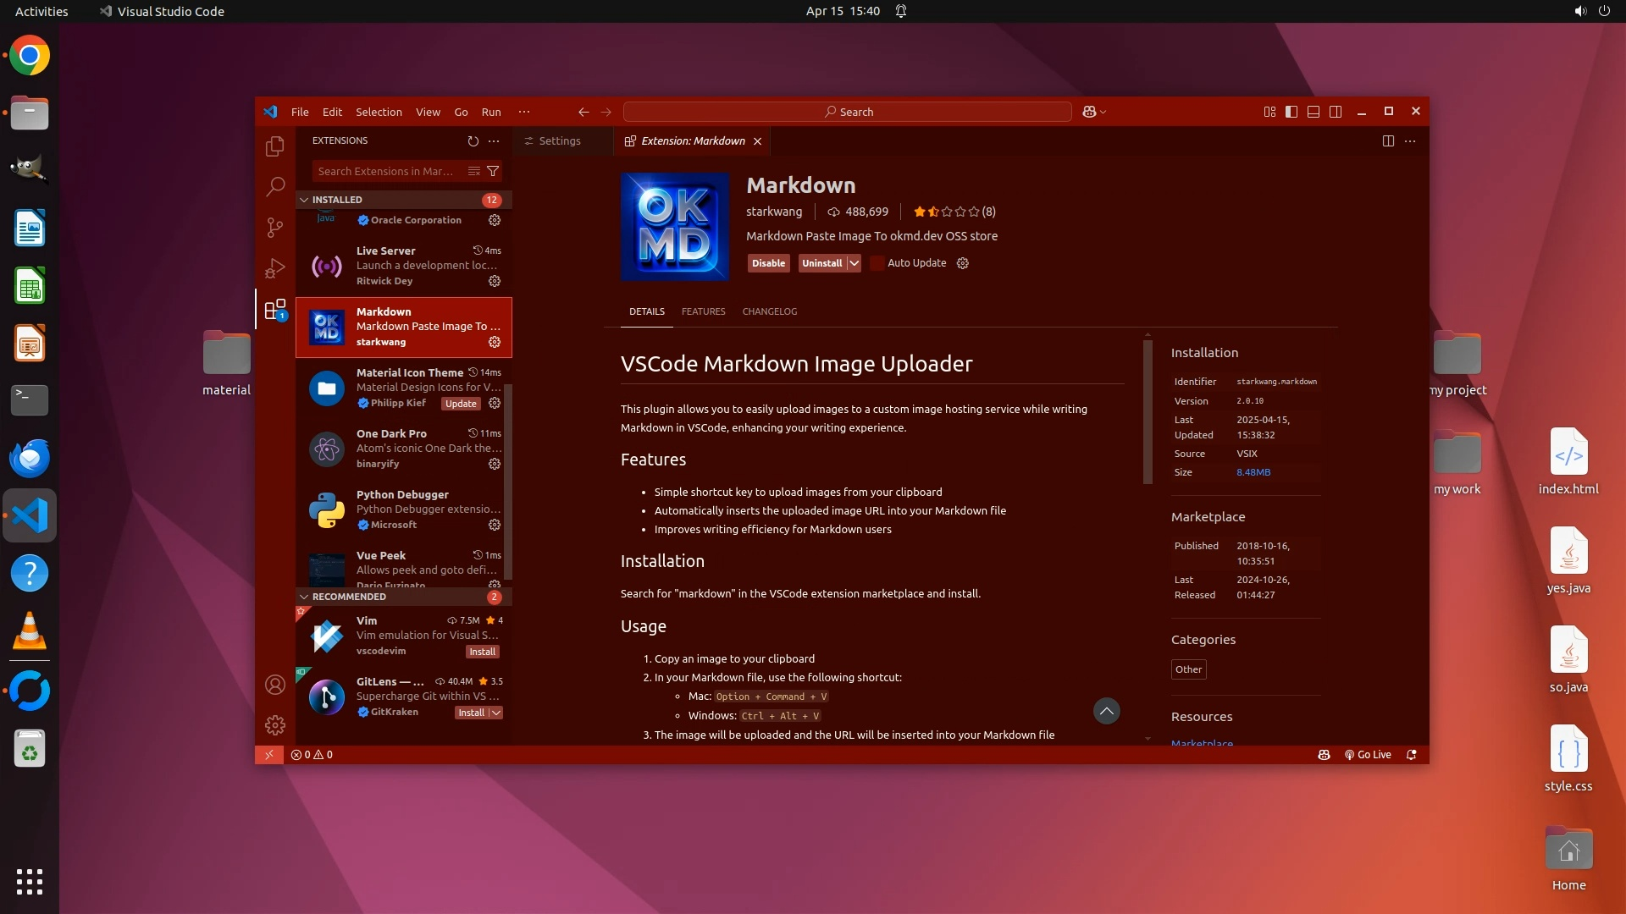Open Manage gear in the activity bar
The image size is (1626, 914).
274,725
